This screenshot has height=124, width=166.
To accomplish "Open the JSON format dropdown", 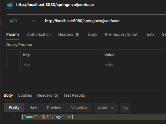I will 106,108.
